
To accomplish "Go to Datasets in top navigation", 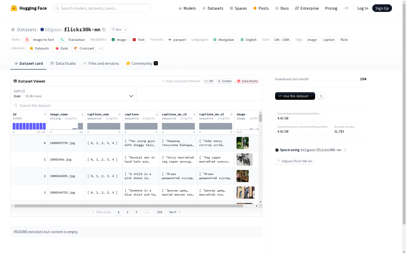I will point(213,8).
